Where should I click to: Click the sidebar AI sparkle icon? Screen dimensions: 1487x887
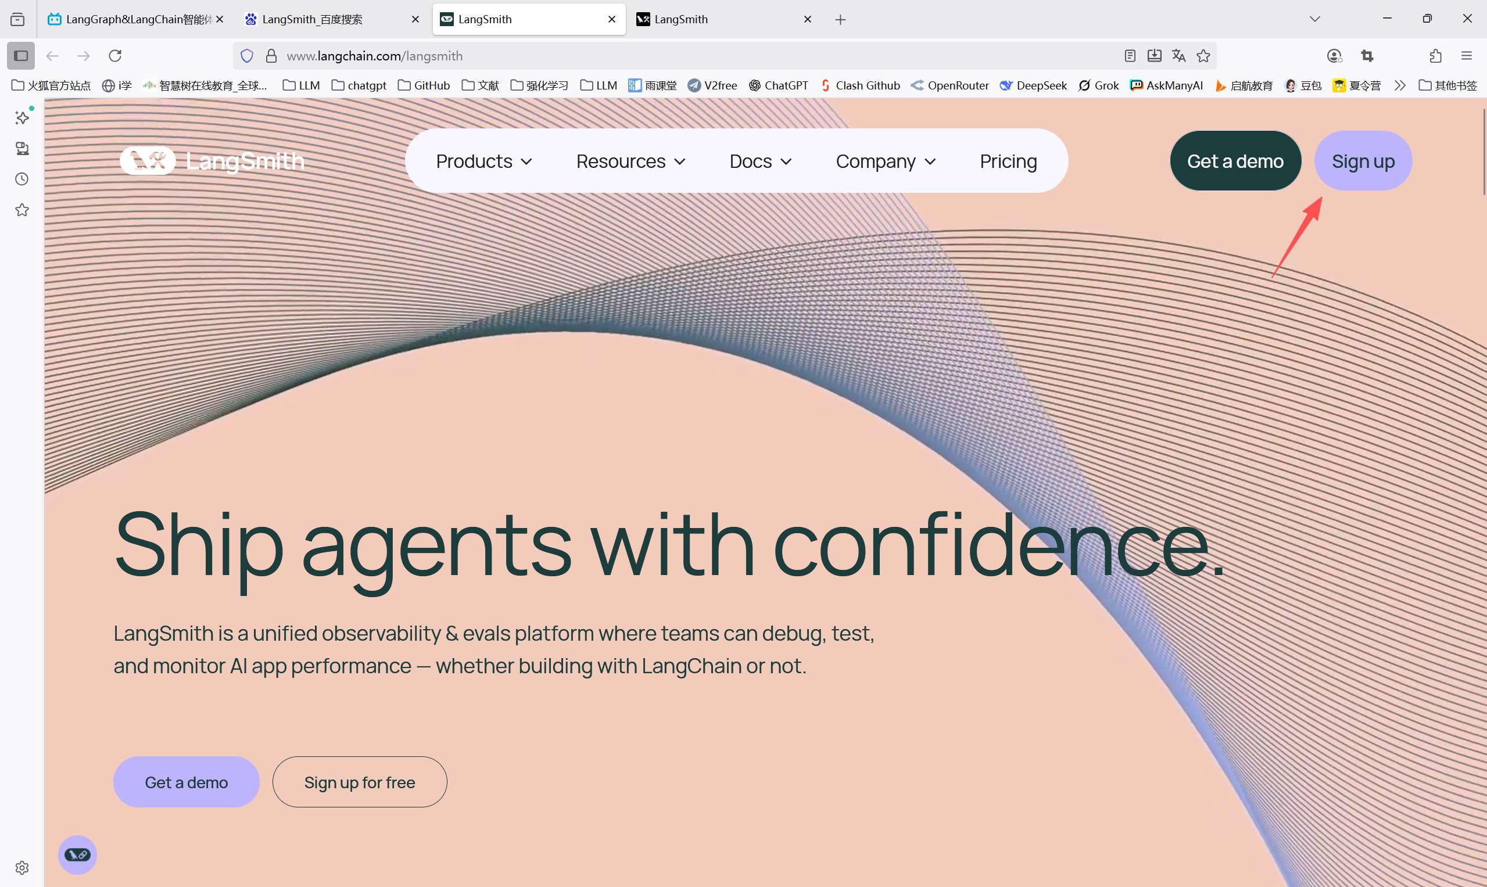(x=22, y=118)
